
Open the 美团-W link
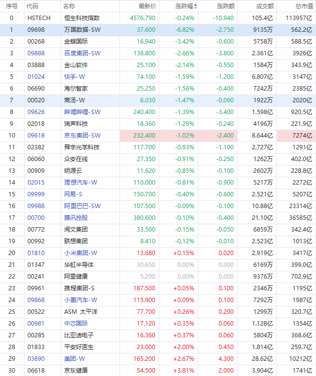point(74,359)
